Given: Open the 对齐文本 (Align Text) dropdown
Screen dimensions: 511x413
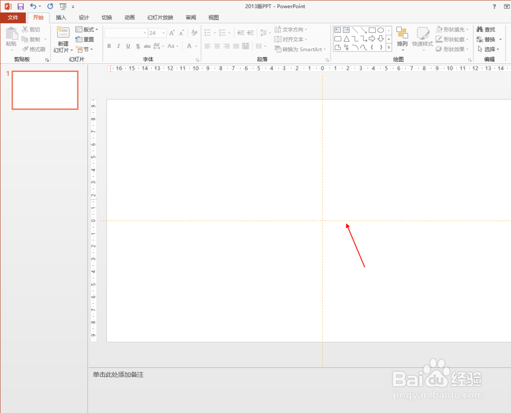Looking at the screenshot, I should pos(291,39).
